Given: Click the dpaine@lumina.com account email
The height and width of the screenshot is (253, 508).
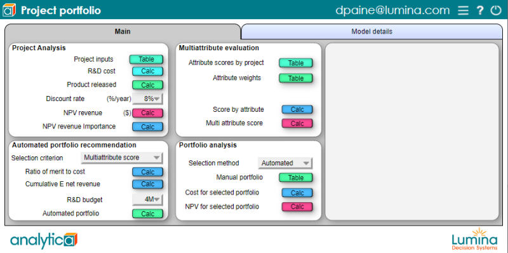Looking at the screenshot, I should pos(392,10).
